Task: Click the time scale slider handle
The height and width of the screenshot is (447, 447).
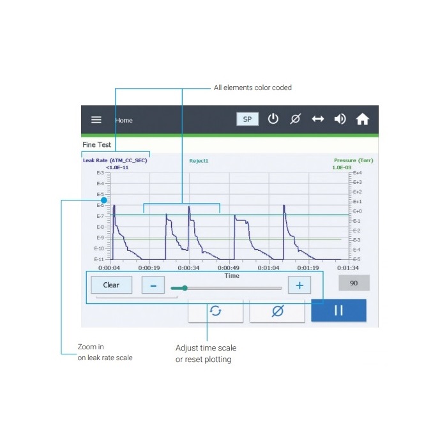Action: [185, 288]
